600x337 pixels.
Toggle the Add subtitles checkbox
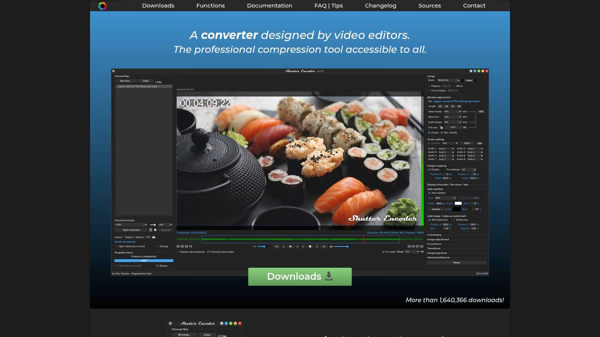[429, 193]
